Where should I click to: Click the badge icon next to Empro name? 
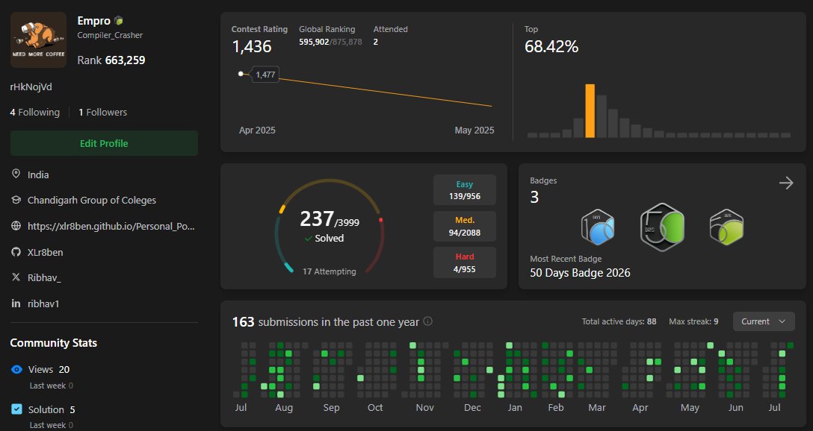(x=119, y=21)
